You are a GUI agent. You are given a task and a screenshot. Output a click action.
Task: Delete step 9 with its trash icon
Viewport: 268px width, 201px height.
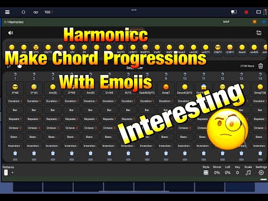[166, 153]
